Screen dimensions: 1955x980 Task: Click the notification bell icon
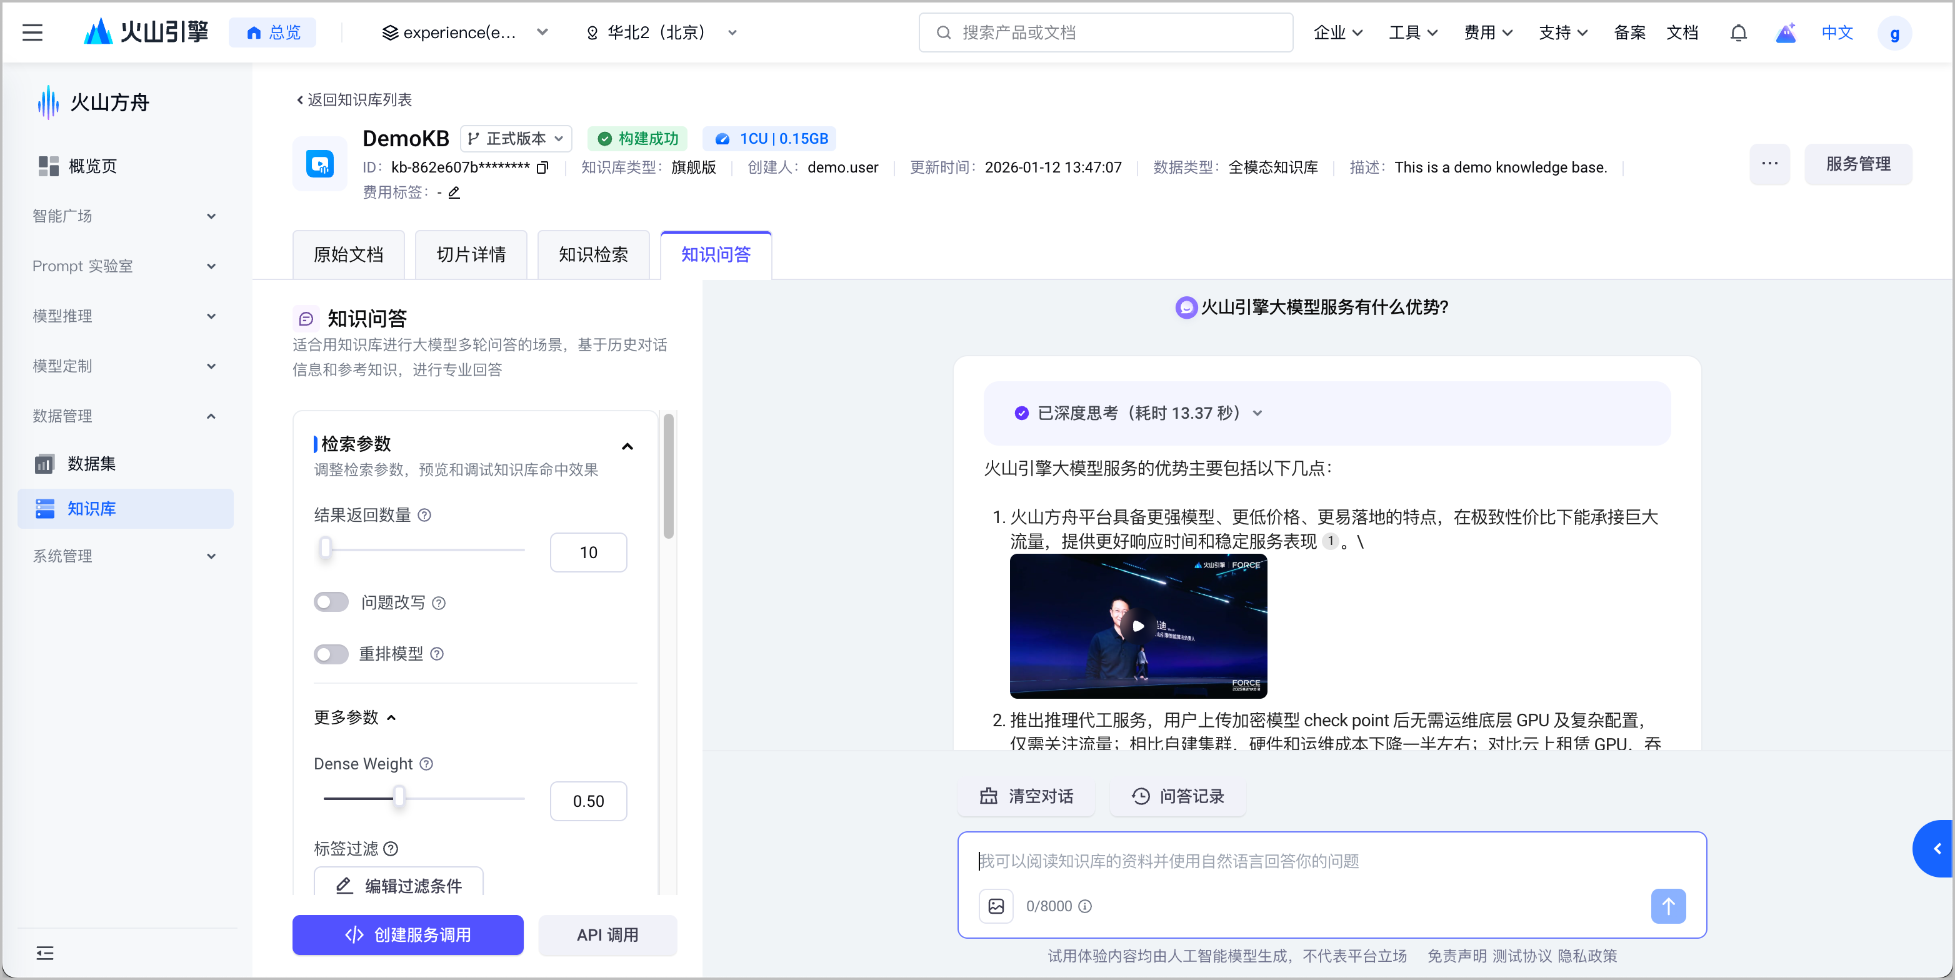click(1738, 32)
